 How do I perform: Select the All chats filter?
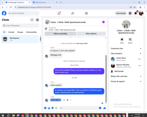(4, 32)
